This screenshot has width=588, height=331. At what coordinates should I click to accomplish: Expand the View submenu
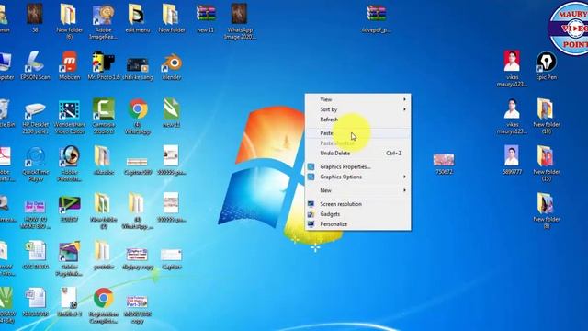coord(358,99)
